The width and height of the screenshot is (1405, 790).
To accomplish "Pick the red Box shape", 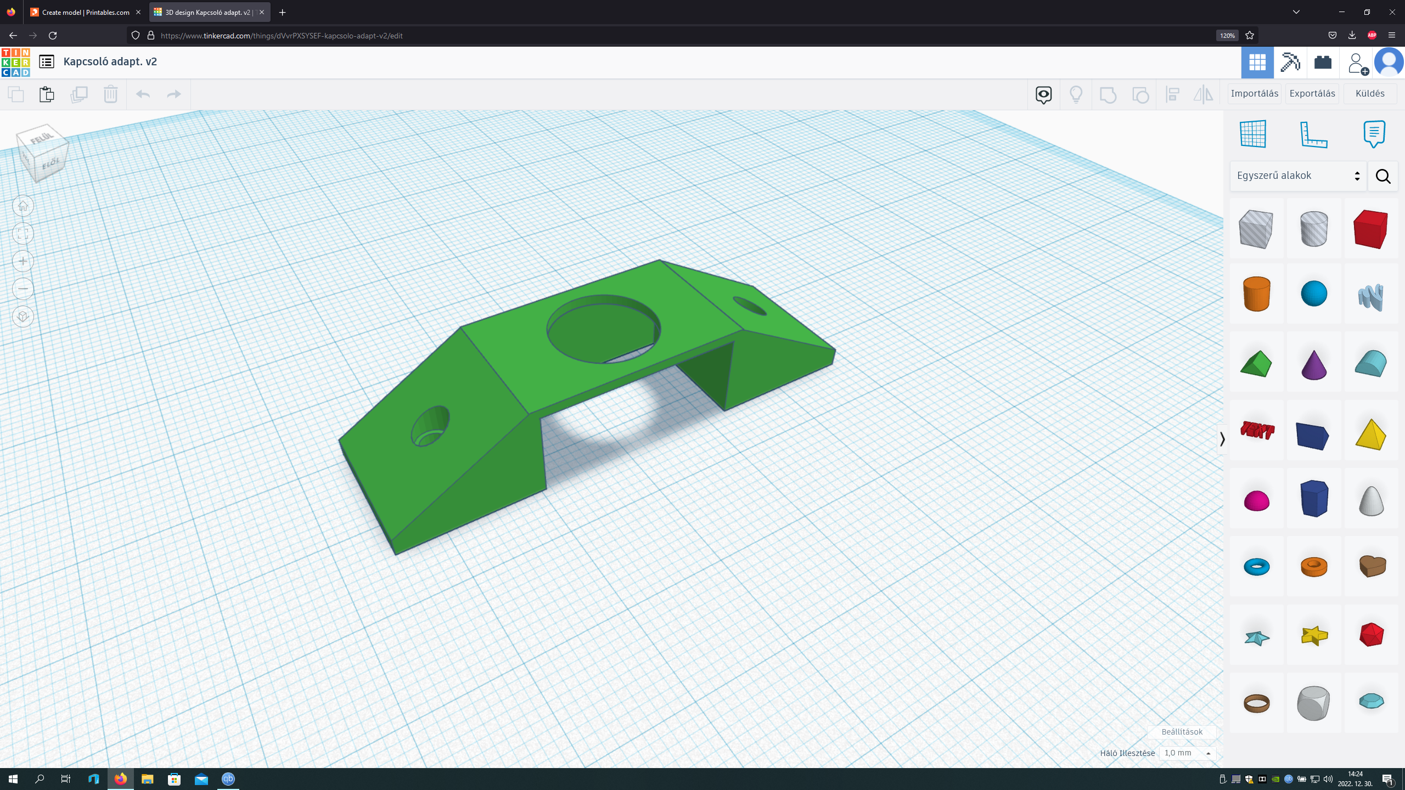I will click(x=1370, y=229).
